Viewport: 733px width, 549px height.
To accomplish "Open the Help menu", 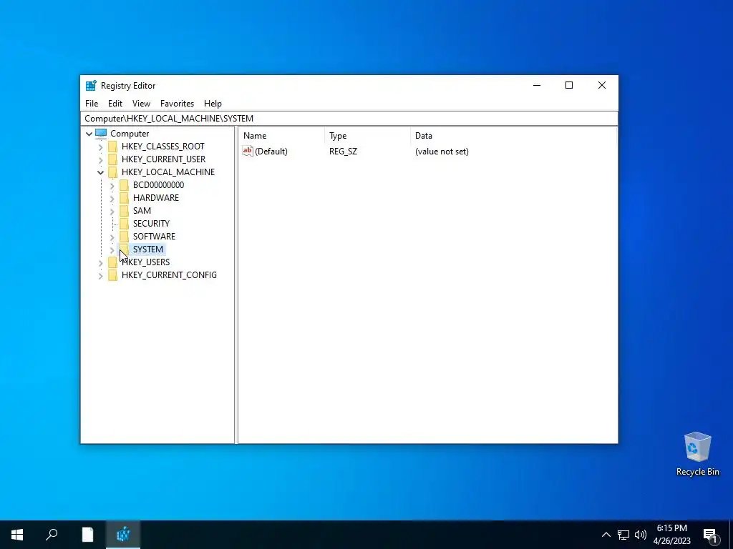I will pos(213,104).
